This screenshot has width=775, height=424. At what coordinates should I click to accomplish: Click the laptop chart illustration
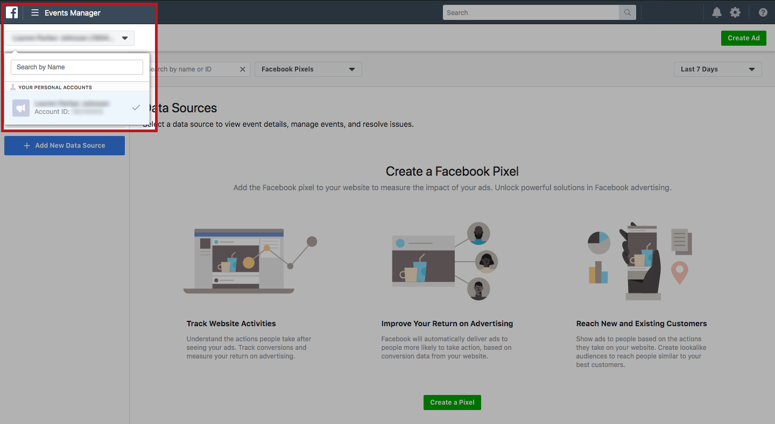pos(250,261)
